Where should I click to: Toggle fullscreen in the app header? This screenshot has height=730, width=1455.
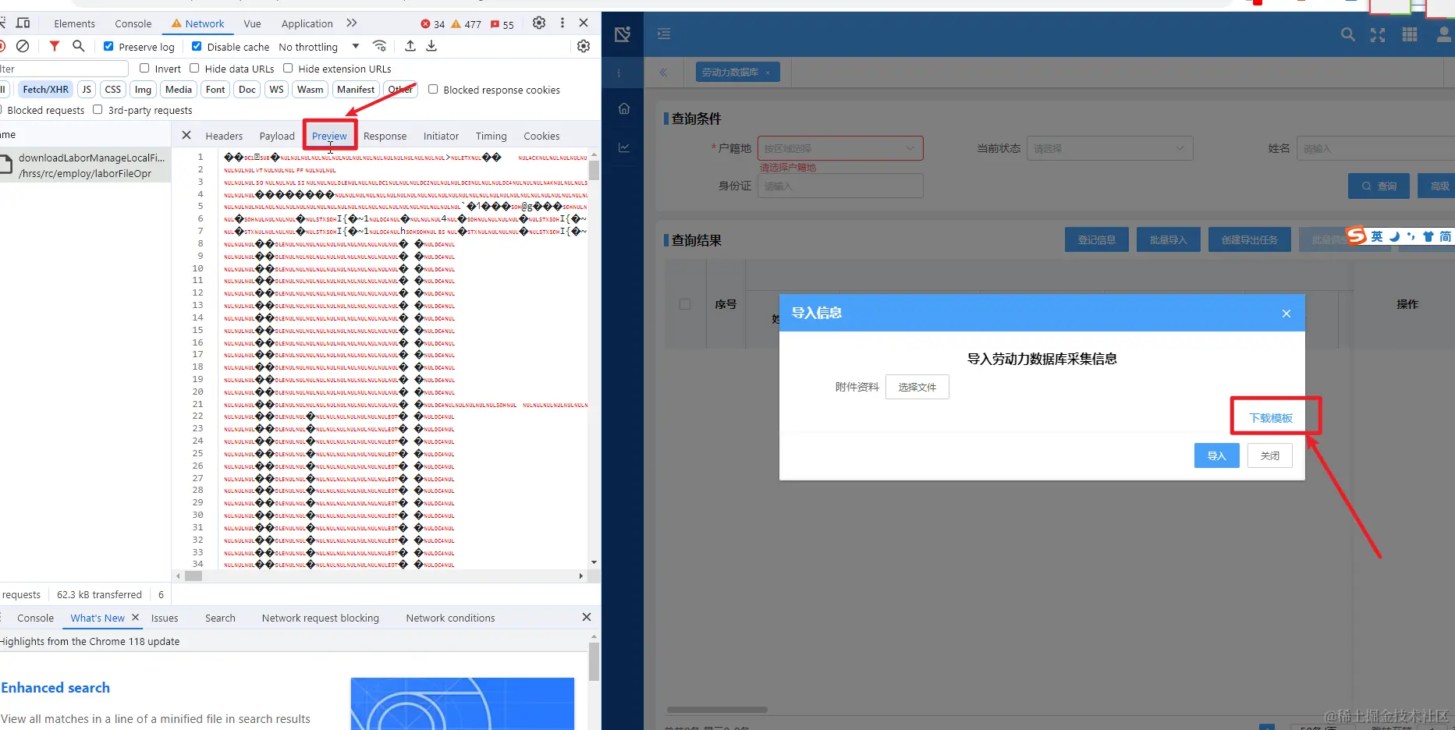pos(1379,34)
